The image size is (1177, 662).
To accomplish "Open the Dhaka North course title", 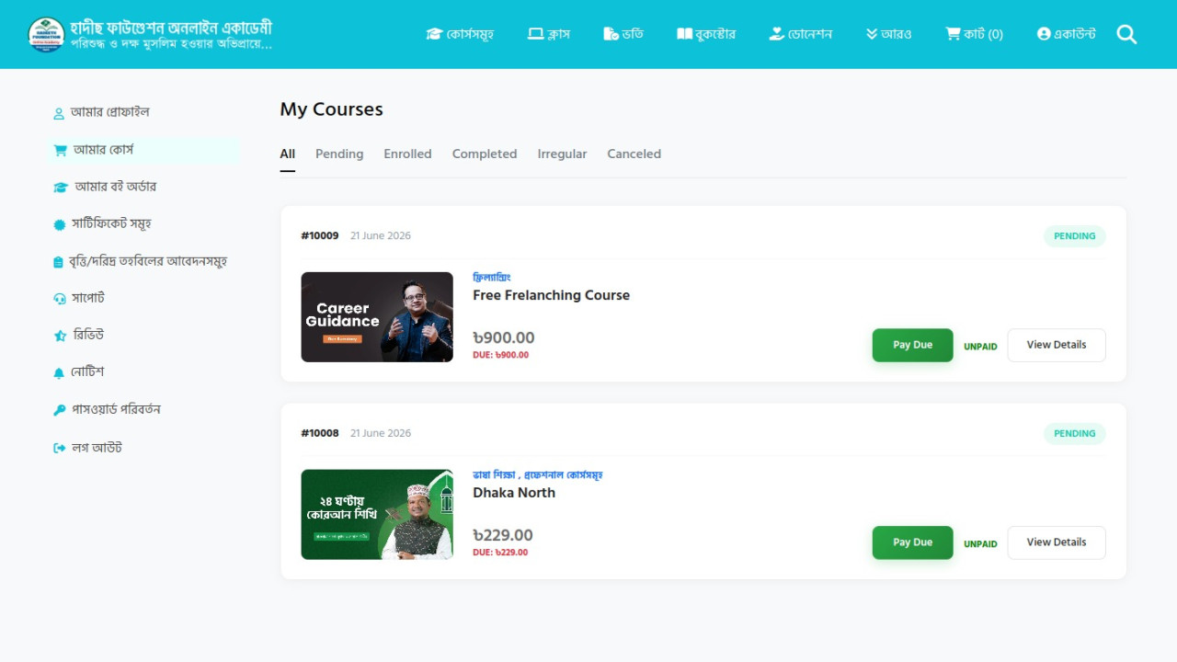I will [x=514, y=493].
